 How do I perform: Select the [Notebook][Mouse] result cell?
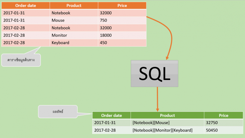(167, 123)
